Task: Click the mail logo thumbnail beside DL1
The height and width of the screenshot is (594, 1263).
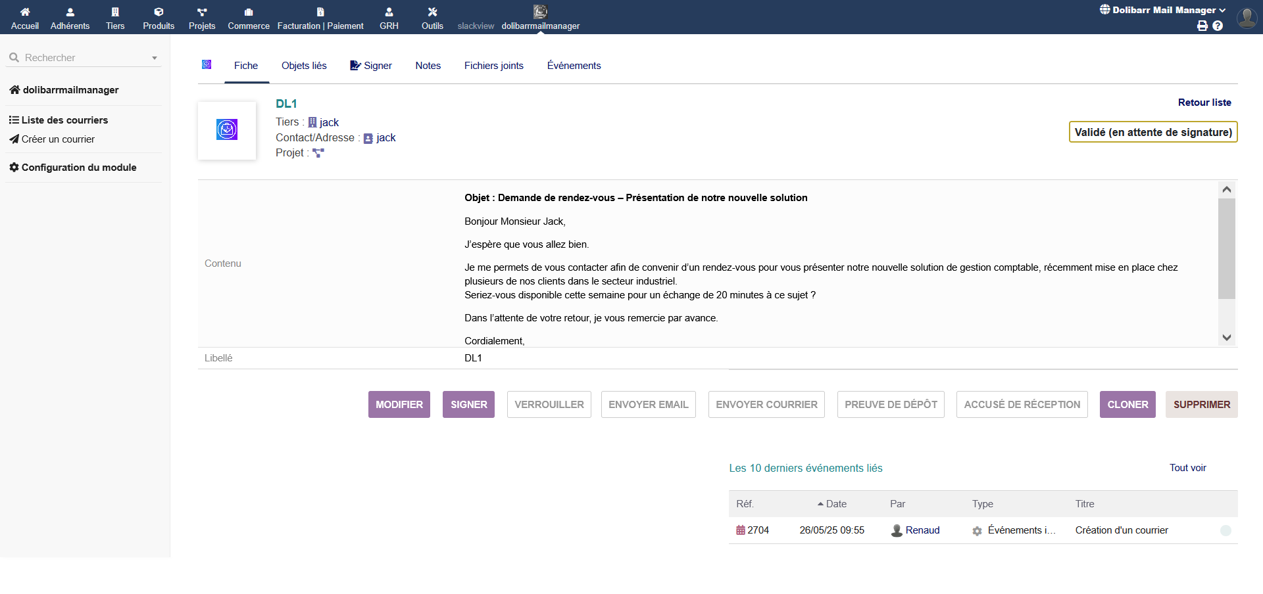Action: [227, 130]
